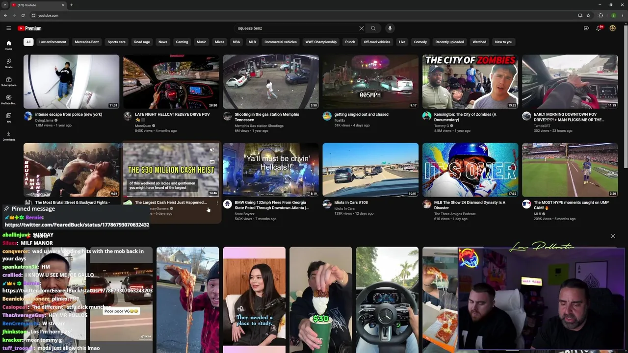Play the 'Ya'll must be drivin' Hellcats' thumbnail
This screenshot has width=628, height=353.
tap(271, 170)
